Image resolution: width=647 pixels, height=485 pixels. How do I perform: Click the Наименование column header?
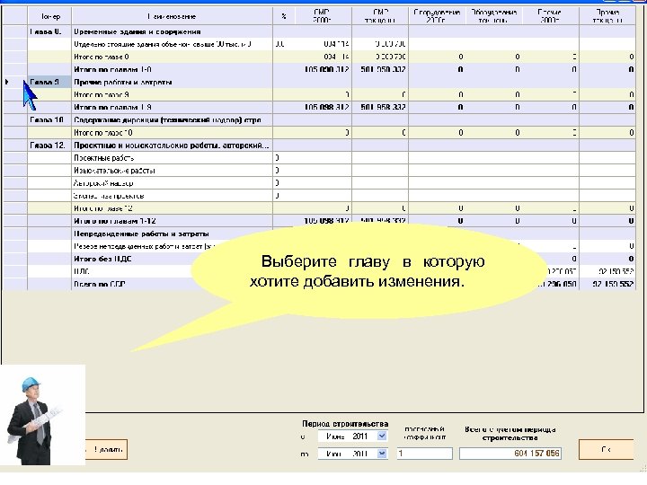pyautogui.click(x=172, y=16)
